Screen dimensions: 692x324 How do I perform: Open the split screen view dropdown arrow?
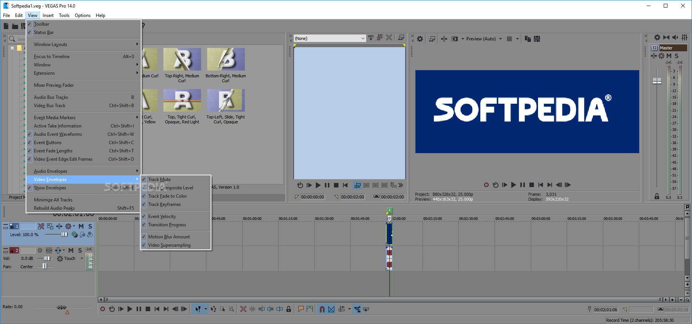(x=463, y=38)
